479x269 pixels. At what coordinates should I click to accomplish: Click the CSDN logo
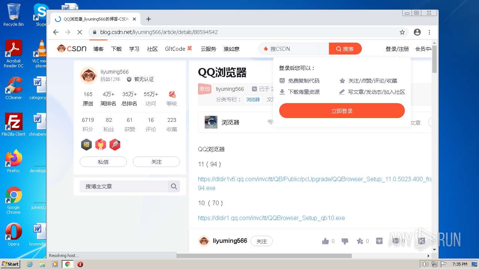tap(71, 49)
